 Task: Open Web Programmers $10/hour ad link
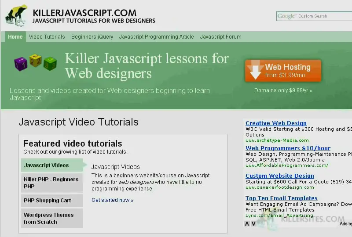pos(288,148)
